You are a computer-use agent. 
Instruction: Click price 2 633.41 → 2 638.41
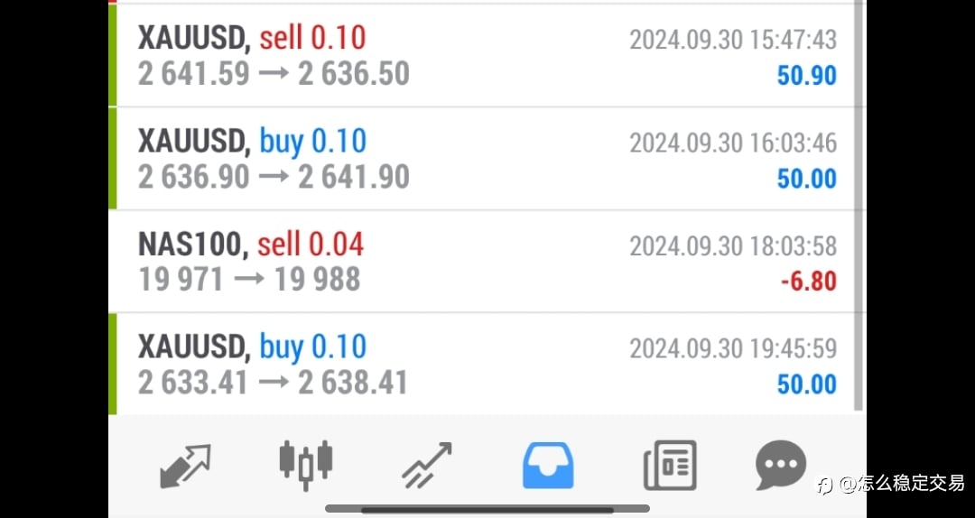point(273,383)
